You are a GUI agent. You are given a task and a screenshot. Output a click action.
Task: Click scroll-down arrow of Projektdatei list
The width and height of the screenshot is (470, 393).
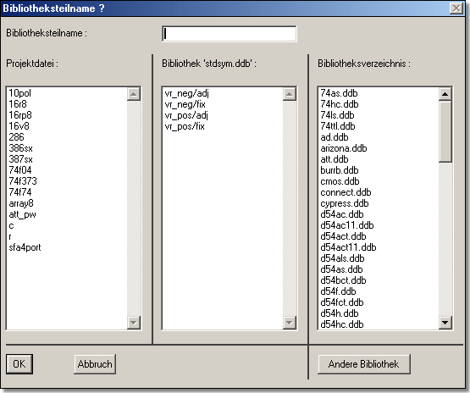[x=134, y=323]
